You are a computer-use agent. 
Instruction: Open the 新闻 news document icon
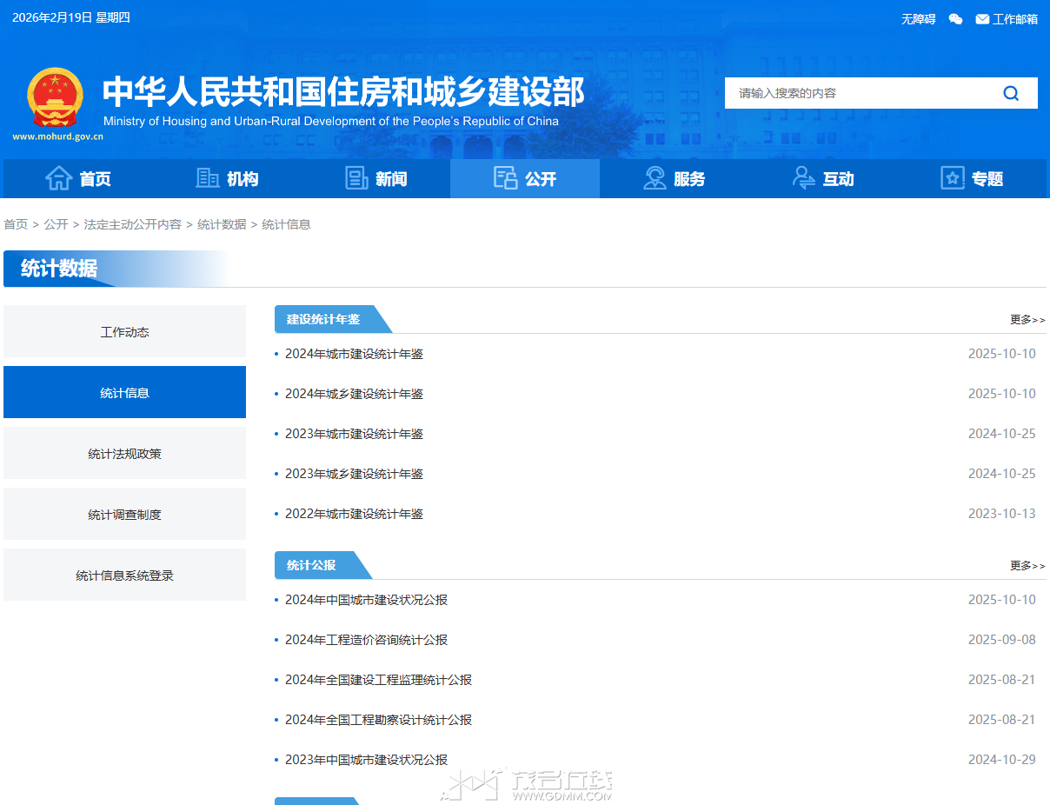356,177
